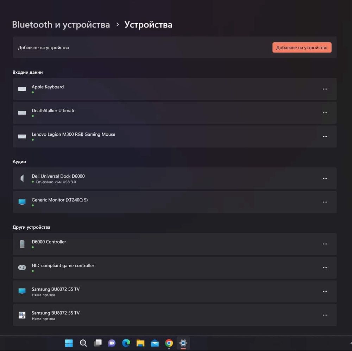The width and height of the screenshot is (352, 351).
Task: Open File Explorer from the taskbar
Action: 140,343
